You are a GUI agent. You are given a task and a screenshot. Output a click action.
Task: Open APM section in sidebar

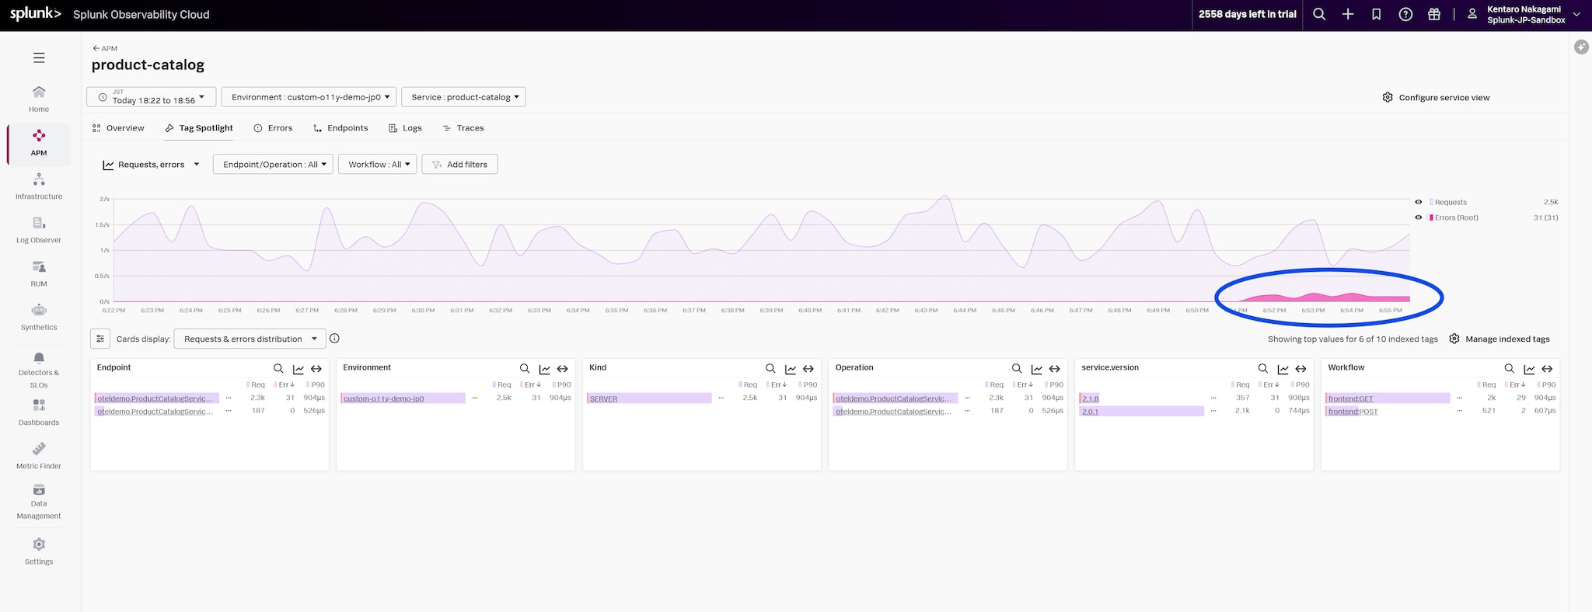pyautogui.click(x=39, y=144)
